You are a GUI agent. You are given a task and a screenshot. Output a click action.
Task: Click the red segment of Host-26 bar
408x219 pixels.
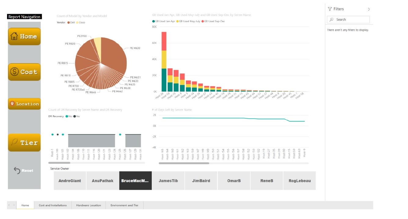pyautogui.click(x=164, y=41)
